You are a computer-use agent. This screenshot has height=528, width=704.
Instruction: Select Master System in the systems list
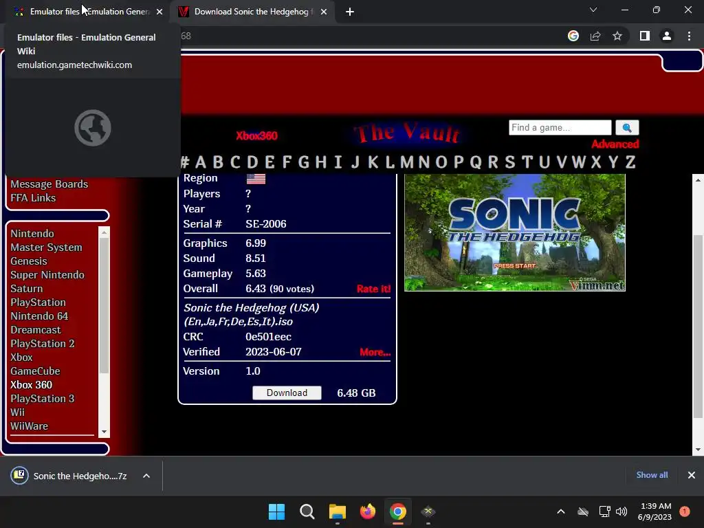point(46,247)
